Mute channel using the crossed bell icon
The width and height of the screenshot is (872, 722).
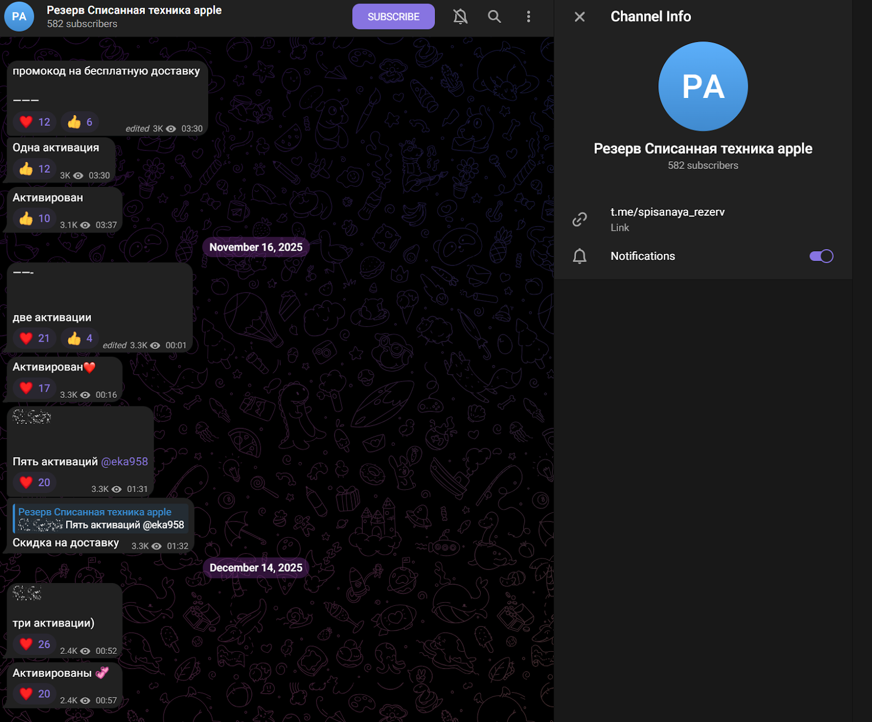coord(461,17)
